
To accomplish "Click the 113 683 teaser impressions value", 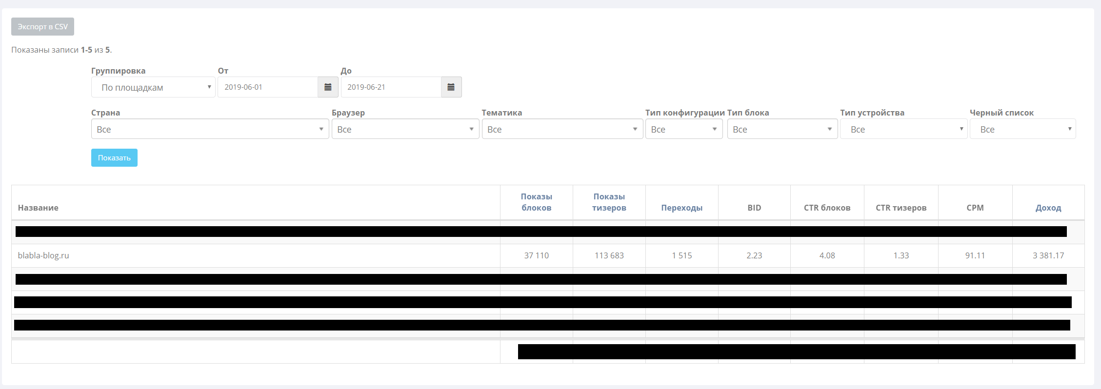I will [x=609, y=255].
